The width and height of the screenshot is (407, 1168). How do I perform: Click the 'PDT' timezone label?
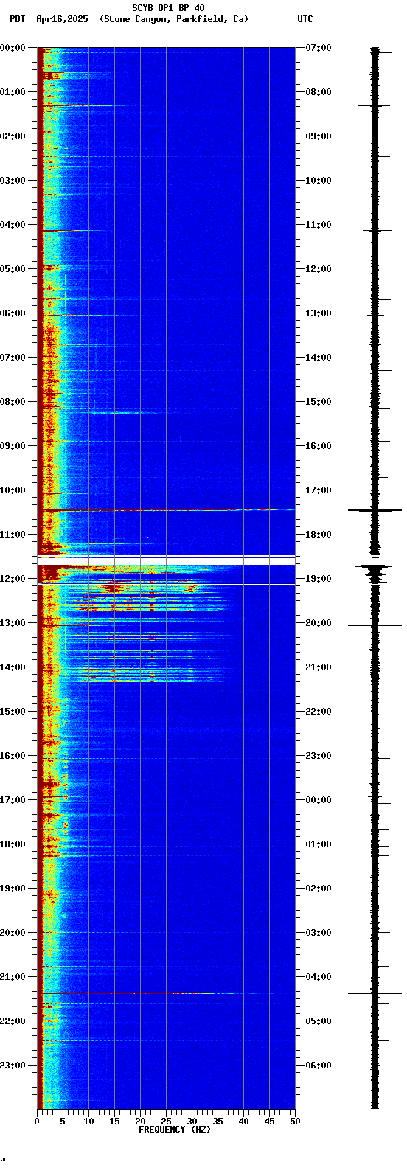pyautogui.click(x=17, y=19)
